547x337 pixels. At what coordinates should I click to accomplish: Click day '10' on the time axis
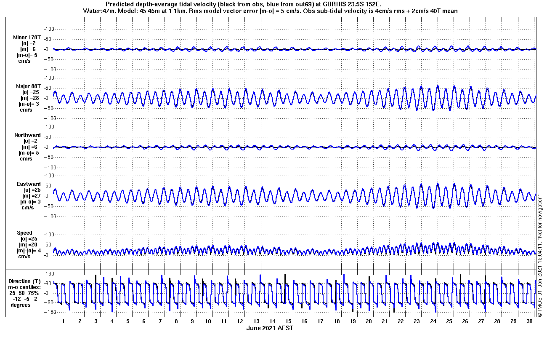point(208,321)
